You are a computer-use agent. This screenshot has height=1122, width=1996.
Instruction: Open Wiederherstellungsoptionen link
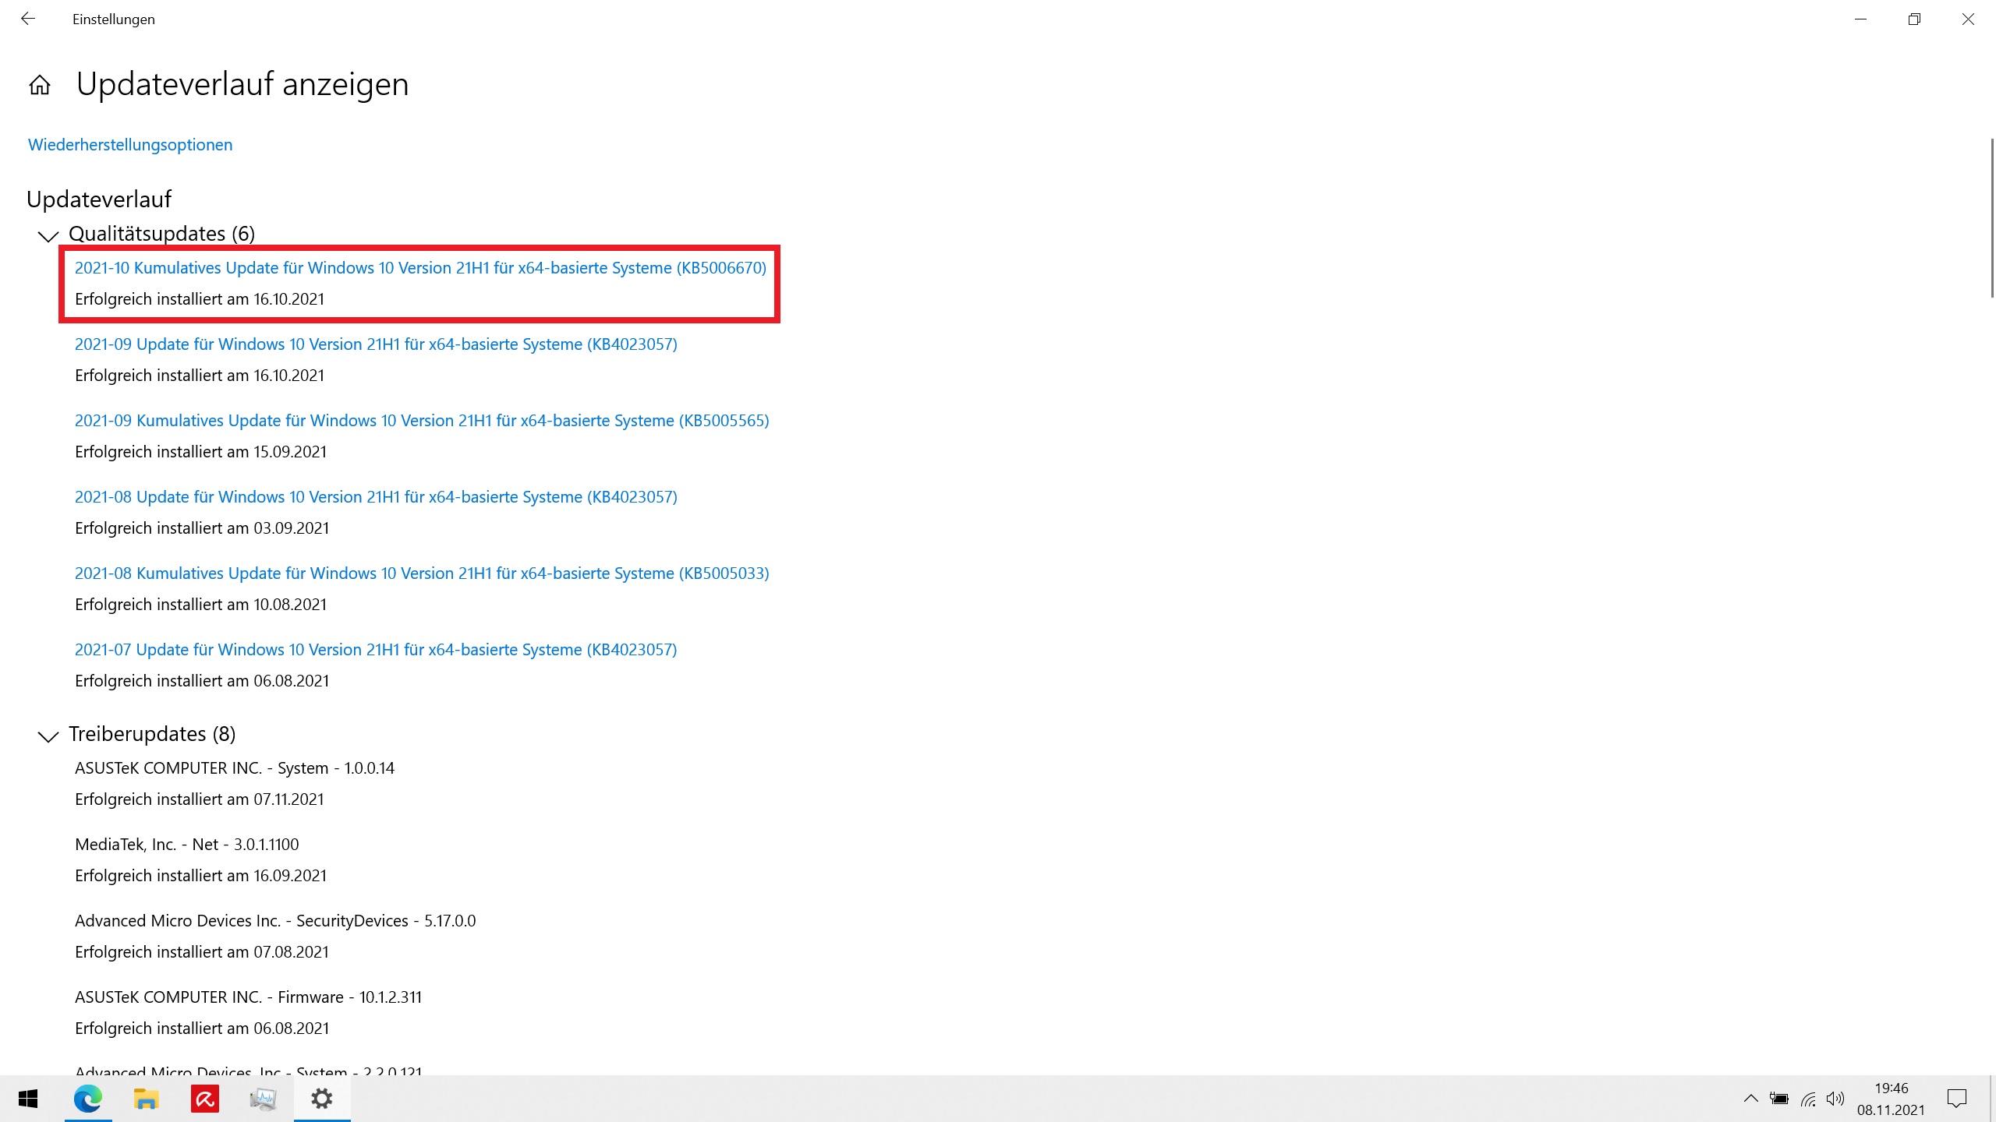(x=130, y=145)
